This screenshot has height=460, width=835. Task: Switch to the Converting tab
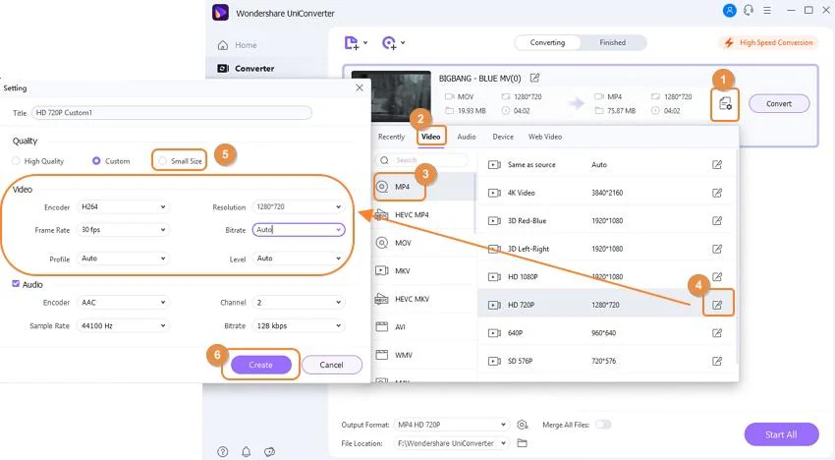coord(547,42)
